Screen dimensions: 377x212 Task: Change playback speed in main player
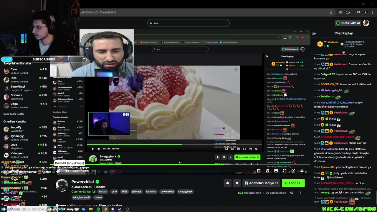coord(293,171)
